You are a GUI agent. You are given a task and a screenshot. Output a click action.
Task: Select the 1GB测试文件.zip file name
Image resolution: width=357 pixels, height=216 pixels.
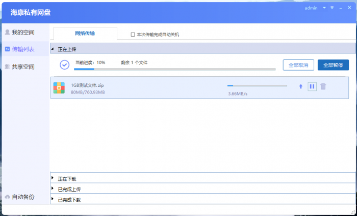[87, 85]
